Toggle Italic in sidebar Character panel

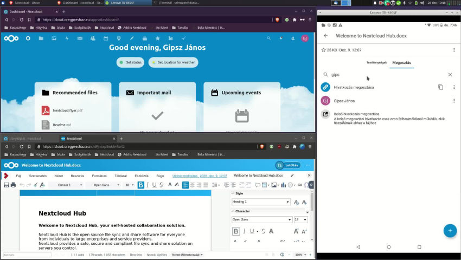(x=244, y=231)
